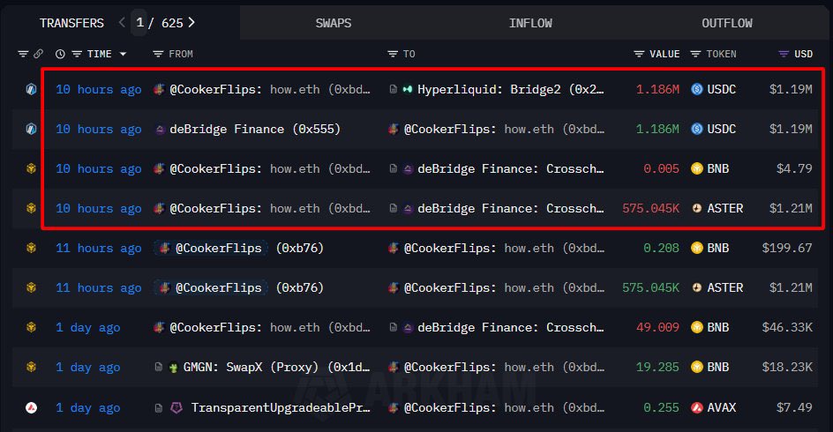Image resolution: width=833 pixels, height=432 pixels.
Task: Open the chain filter icon in header
Action: [x=23, y=54]
